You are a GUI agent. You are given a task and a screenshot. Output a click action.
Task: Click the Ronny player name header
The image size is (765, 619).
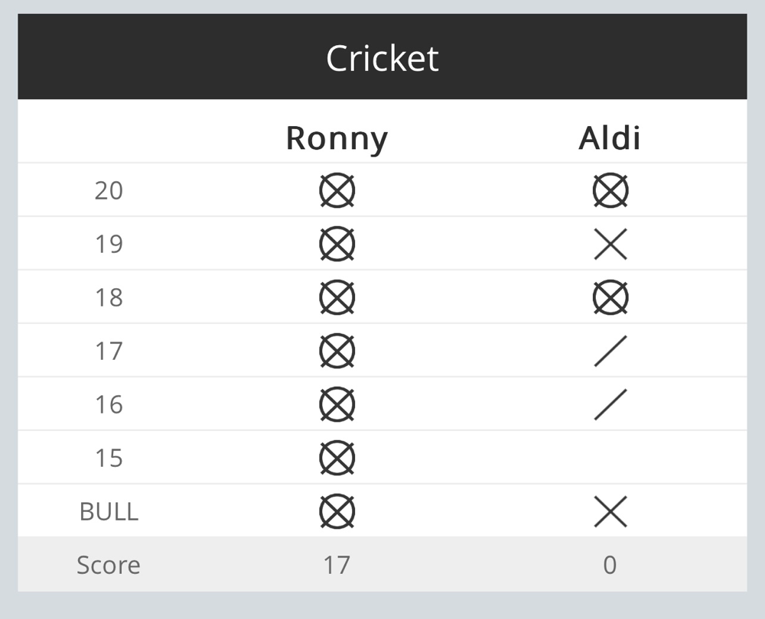point(337,139)
